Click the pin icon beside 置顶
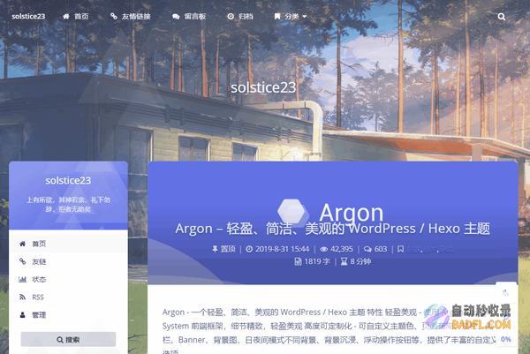The image size is (530, 354). click(x=215, y=249)
